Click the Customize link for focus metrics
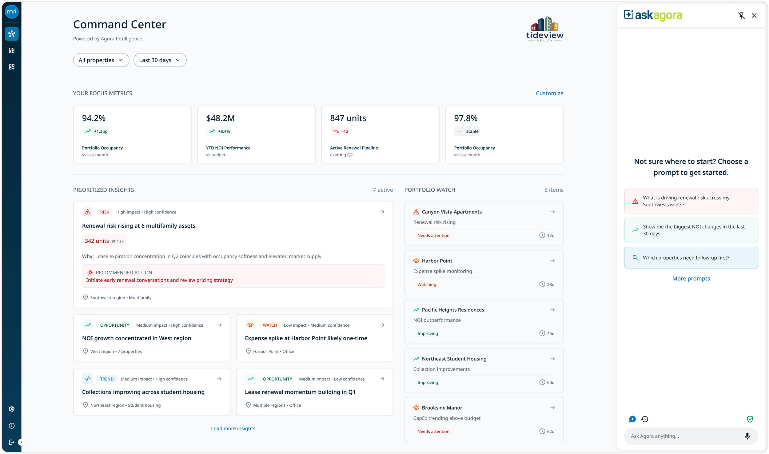The image size is (769, 454). [549, 93]
